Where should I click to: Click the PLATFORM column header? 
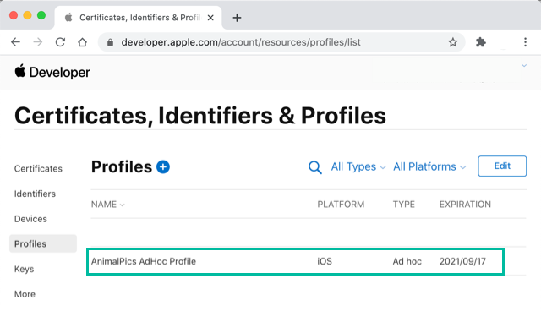click(x=341, y=205)
